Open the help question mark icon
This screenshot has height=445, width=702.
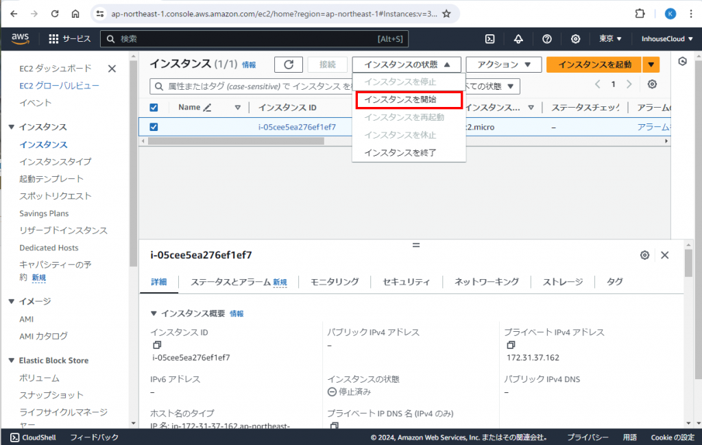[547, 39]
